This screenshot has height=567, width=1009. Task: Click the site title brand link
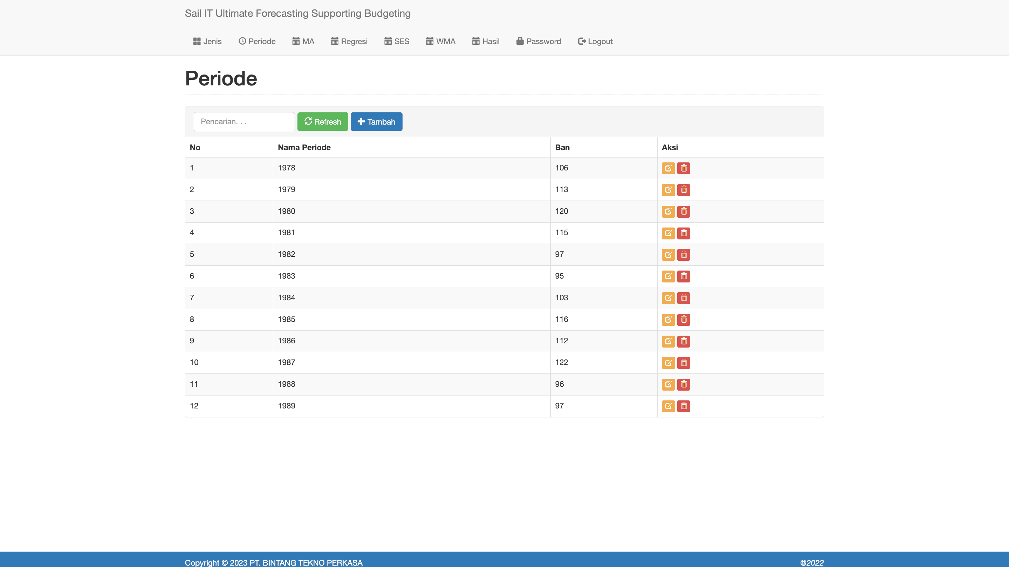[298, 13]
